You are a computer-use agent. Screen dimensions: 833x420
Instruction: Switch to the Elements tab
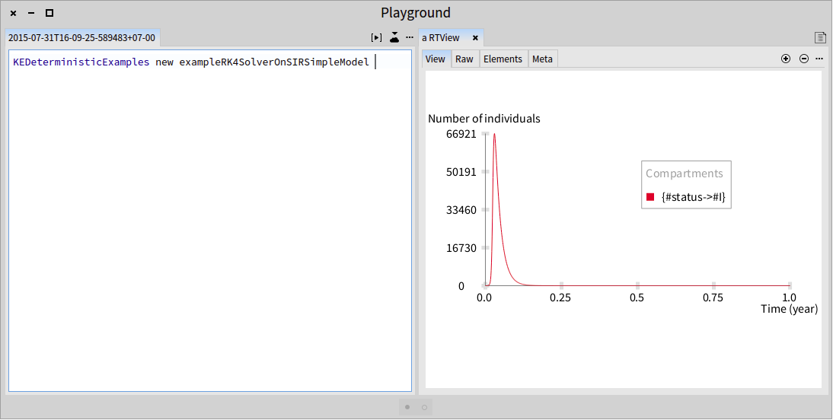tap(503, 59)
